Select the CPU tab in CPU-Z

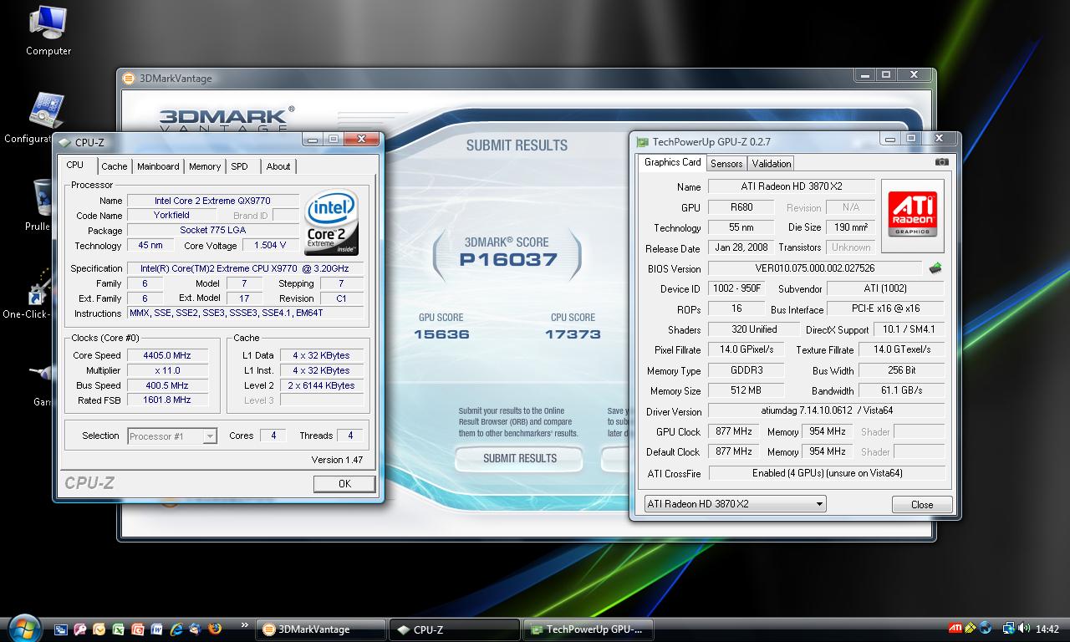(75, 165)
